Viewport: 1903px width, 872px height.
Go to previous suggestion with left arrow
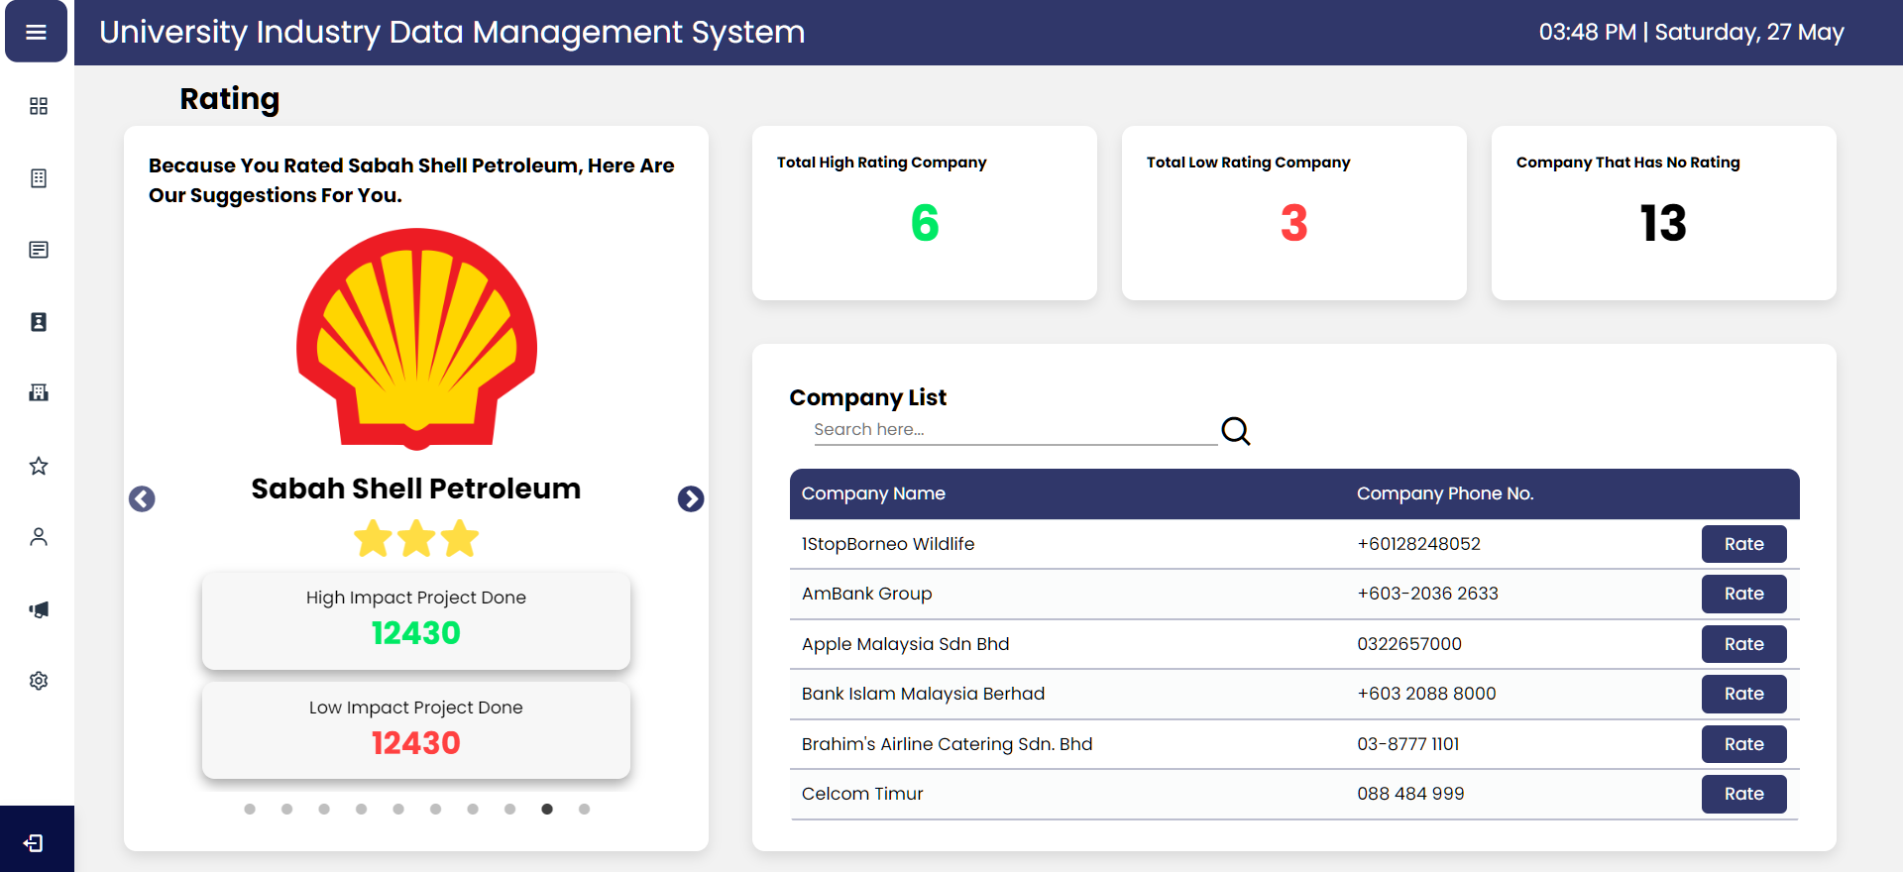[142, 498]
